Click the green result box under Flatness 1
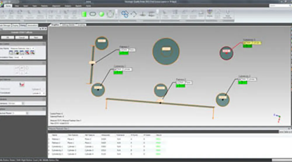 (x=124, y=53)
